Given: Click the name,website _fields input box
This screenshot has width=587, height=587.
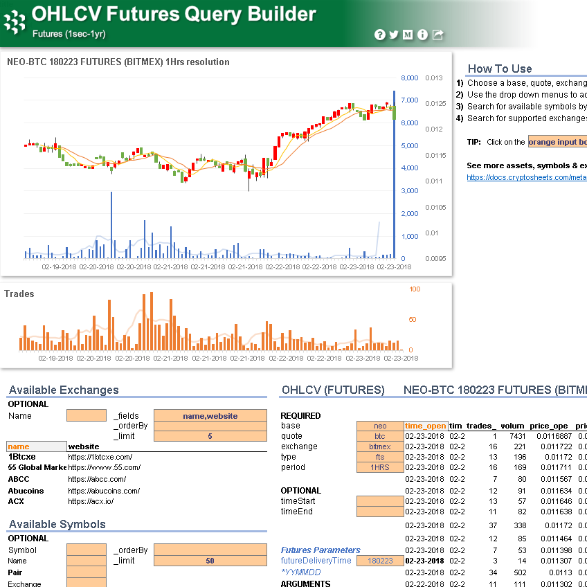Looking at the screenshot, I should [211, 415].
